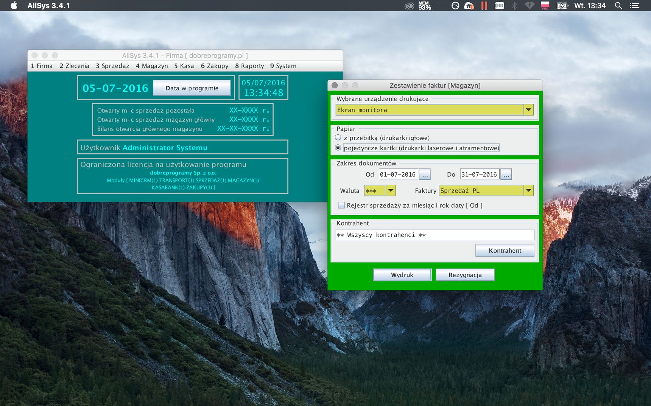Screen dimensions: 651x406
Task: Open the MEM 93% memory monitor
Action: tap(424, 6)
